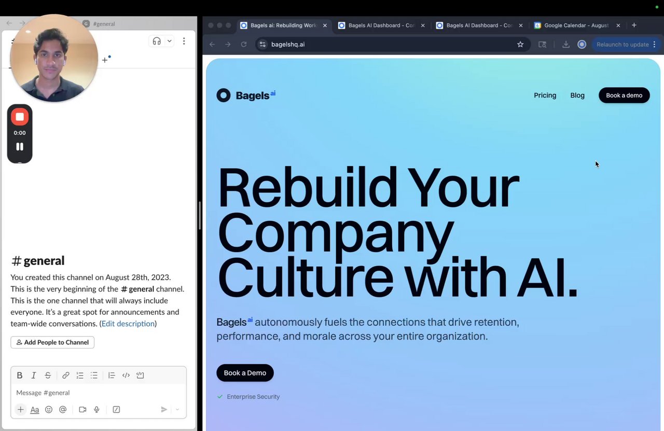Open slash shortcuts in Slack composer
This screenshot has height=431, width=664.
click(x=116, y=410)
